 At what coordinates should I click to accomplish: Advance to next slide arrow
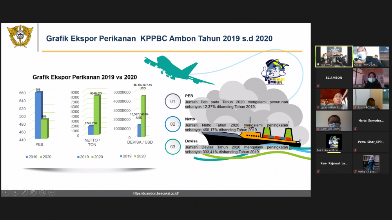[x=15, y=192]
